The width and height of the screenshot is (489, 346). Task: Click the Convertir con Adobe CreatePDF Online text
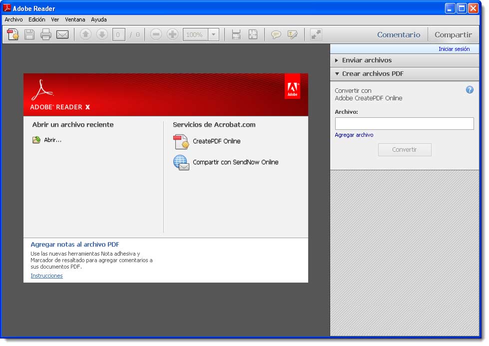(x=368, y=94)
